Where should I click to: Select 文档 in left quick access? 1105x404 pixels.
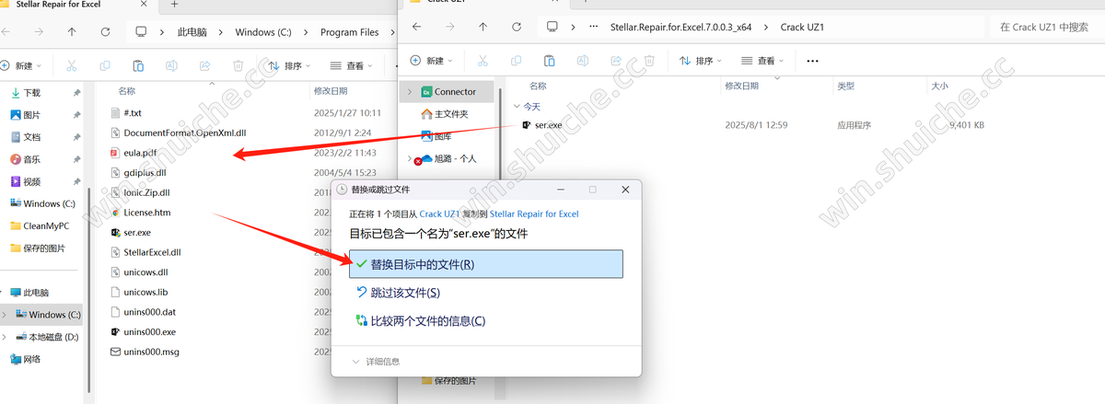point(32,137)
